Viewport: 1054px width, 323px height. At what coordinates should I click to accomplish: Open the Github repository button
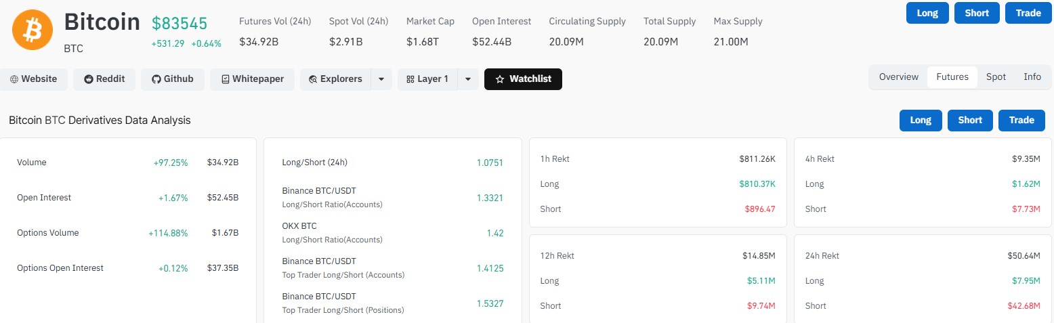[x=173, y=79]
